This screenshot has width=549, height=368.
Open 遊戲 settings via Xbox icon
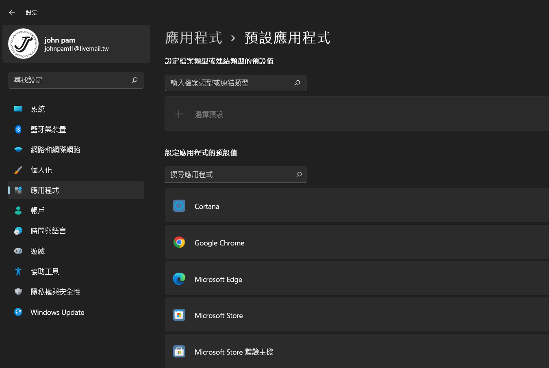(18, 251)
